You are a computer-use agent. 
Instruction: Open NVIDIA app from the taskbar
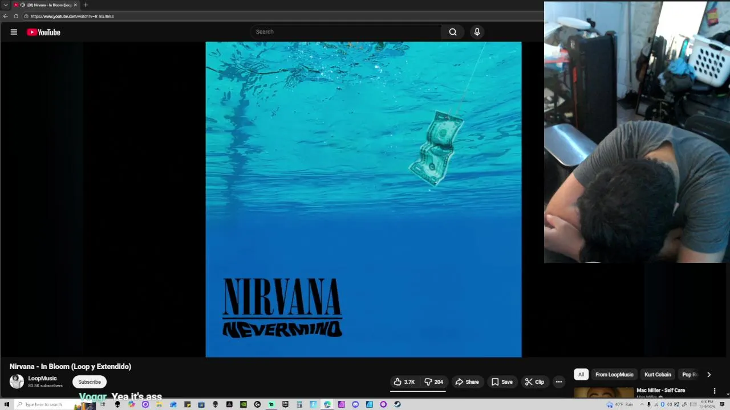click(x=244, y=404)
